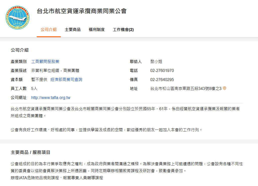The width and height of the screenshot is (258, 186).
Task: Click the address text 台北市松山區南京東路五段343號8樓之3
Action: (186, 88)
